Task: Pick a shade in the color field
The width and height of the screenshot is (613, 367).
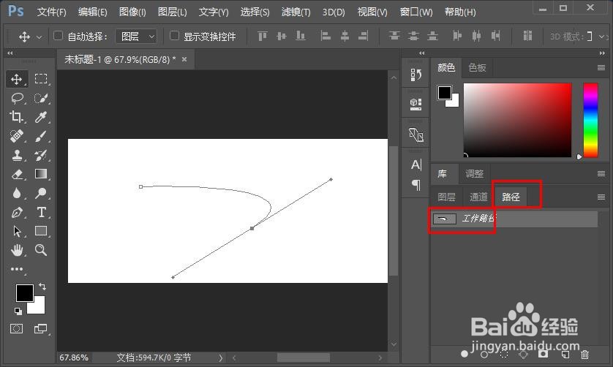Action: point(517,120)
